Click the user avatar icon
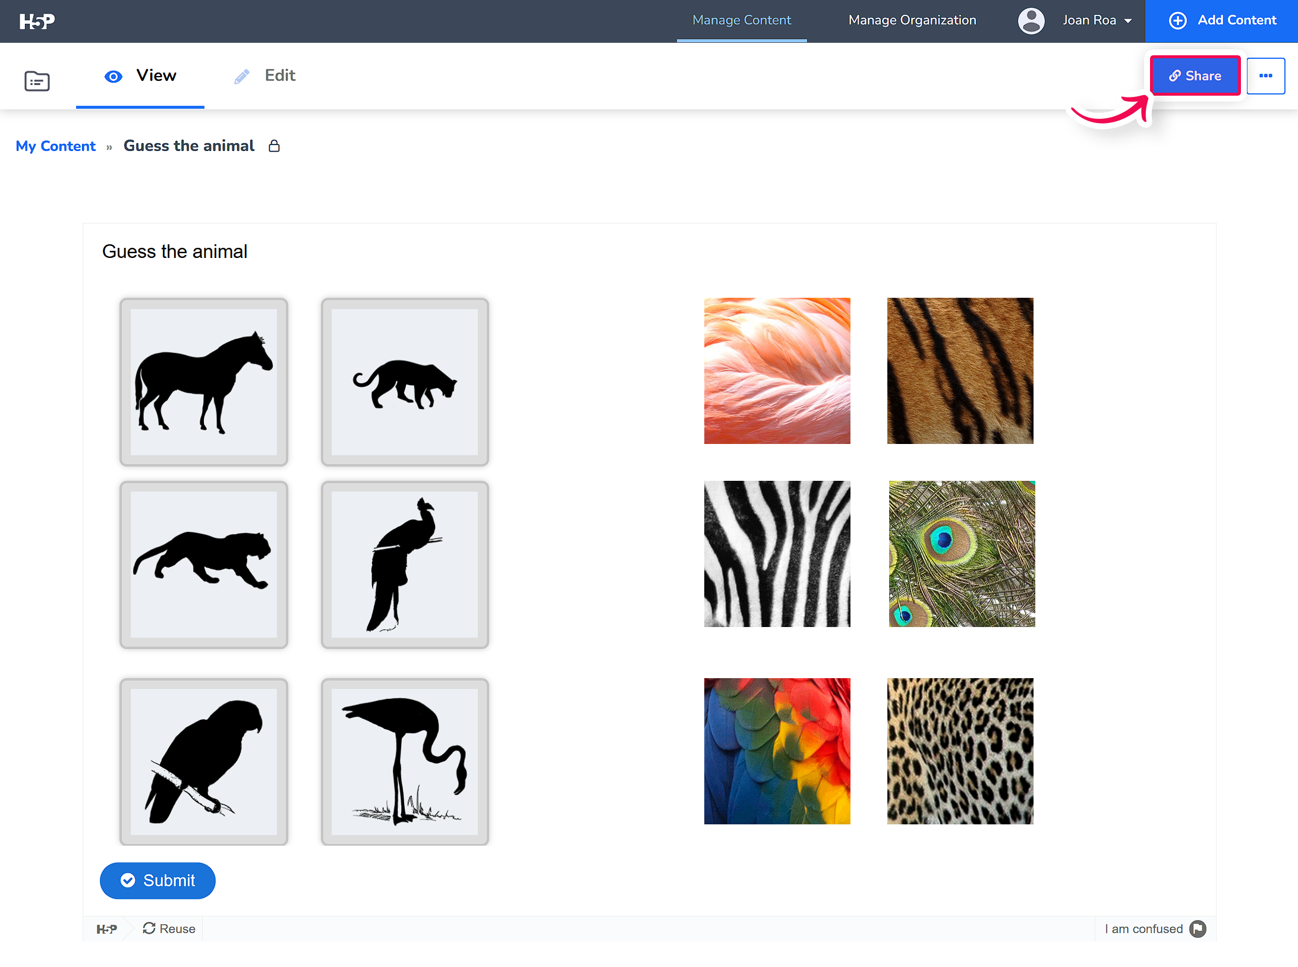This screenshot has width=1298, height=967. [x=1031, y=21]
